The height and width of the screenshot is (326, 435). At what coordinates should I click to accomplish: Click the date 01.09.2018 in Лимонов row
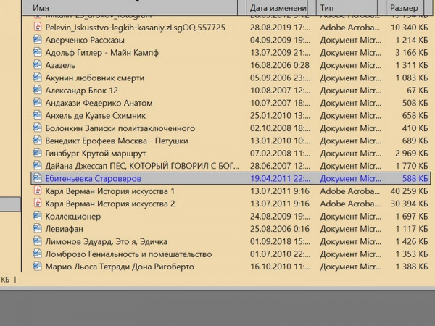click(x=281, y=242)
